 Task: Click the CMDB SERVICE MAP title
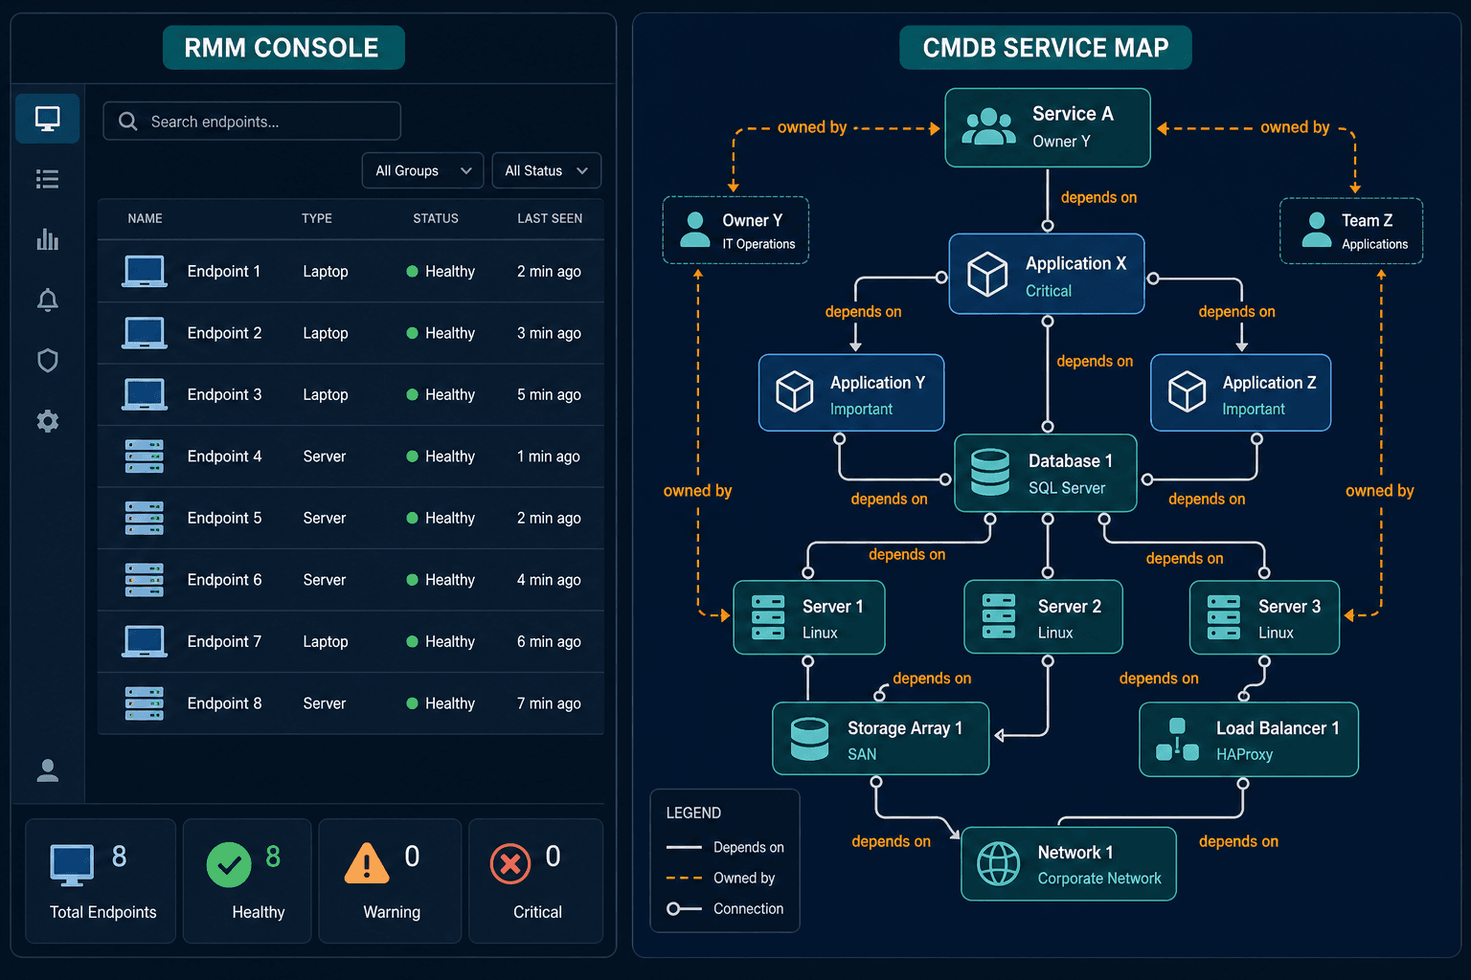point(1046,48)
